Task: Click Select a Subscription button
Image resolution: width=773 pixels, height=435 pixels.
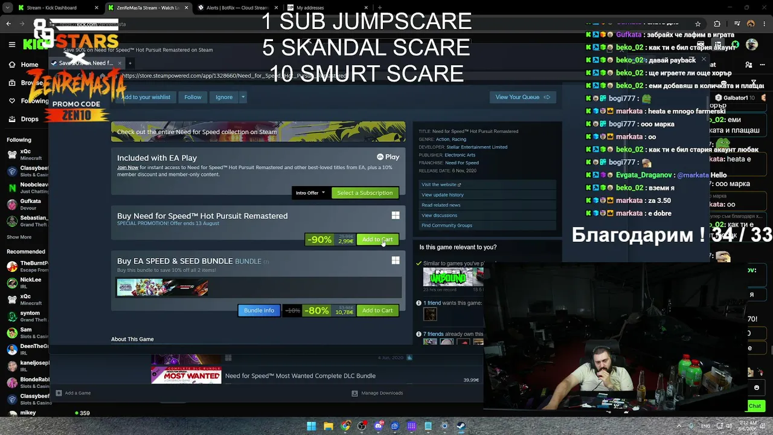Action: click(365, 193)
